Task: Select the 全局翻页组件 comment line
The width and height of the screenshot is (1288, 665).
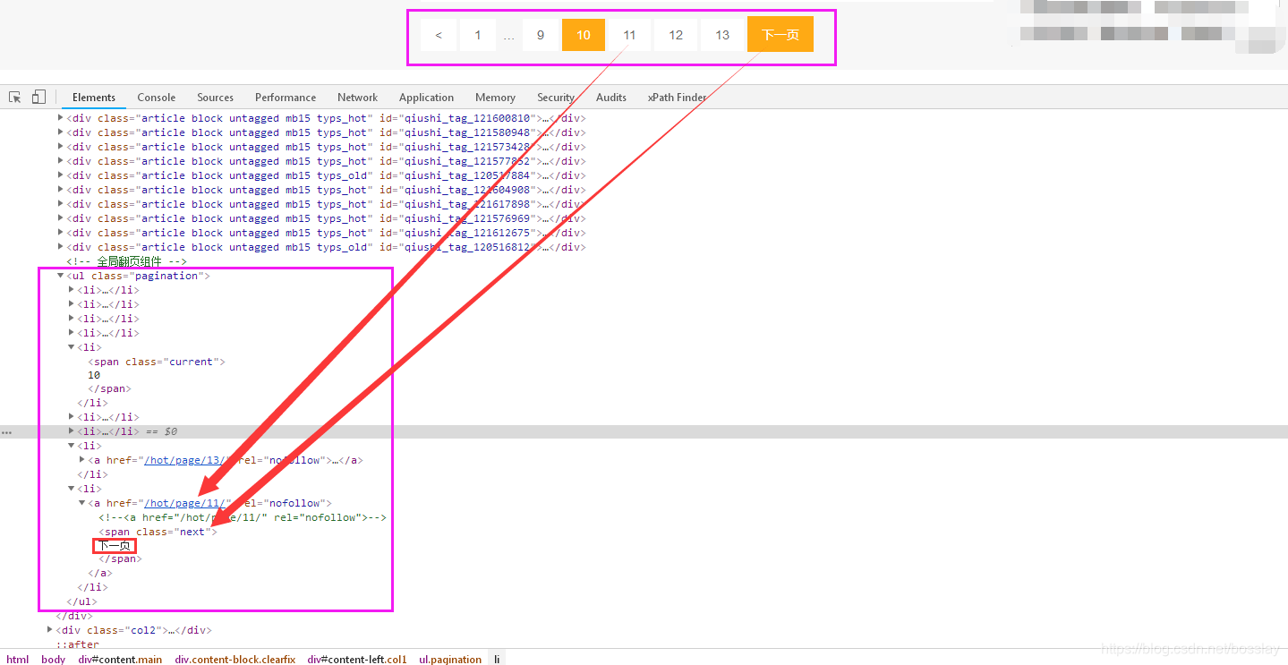Action: click(x=126, y=261)
